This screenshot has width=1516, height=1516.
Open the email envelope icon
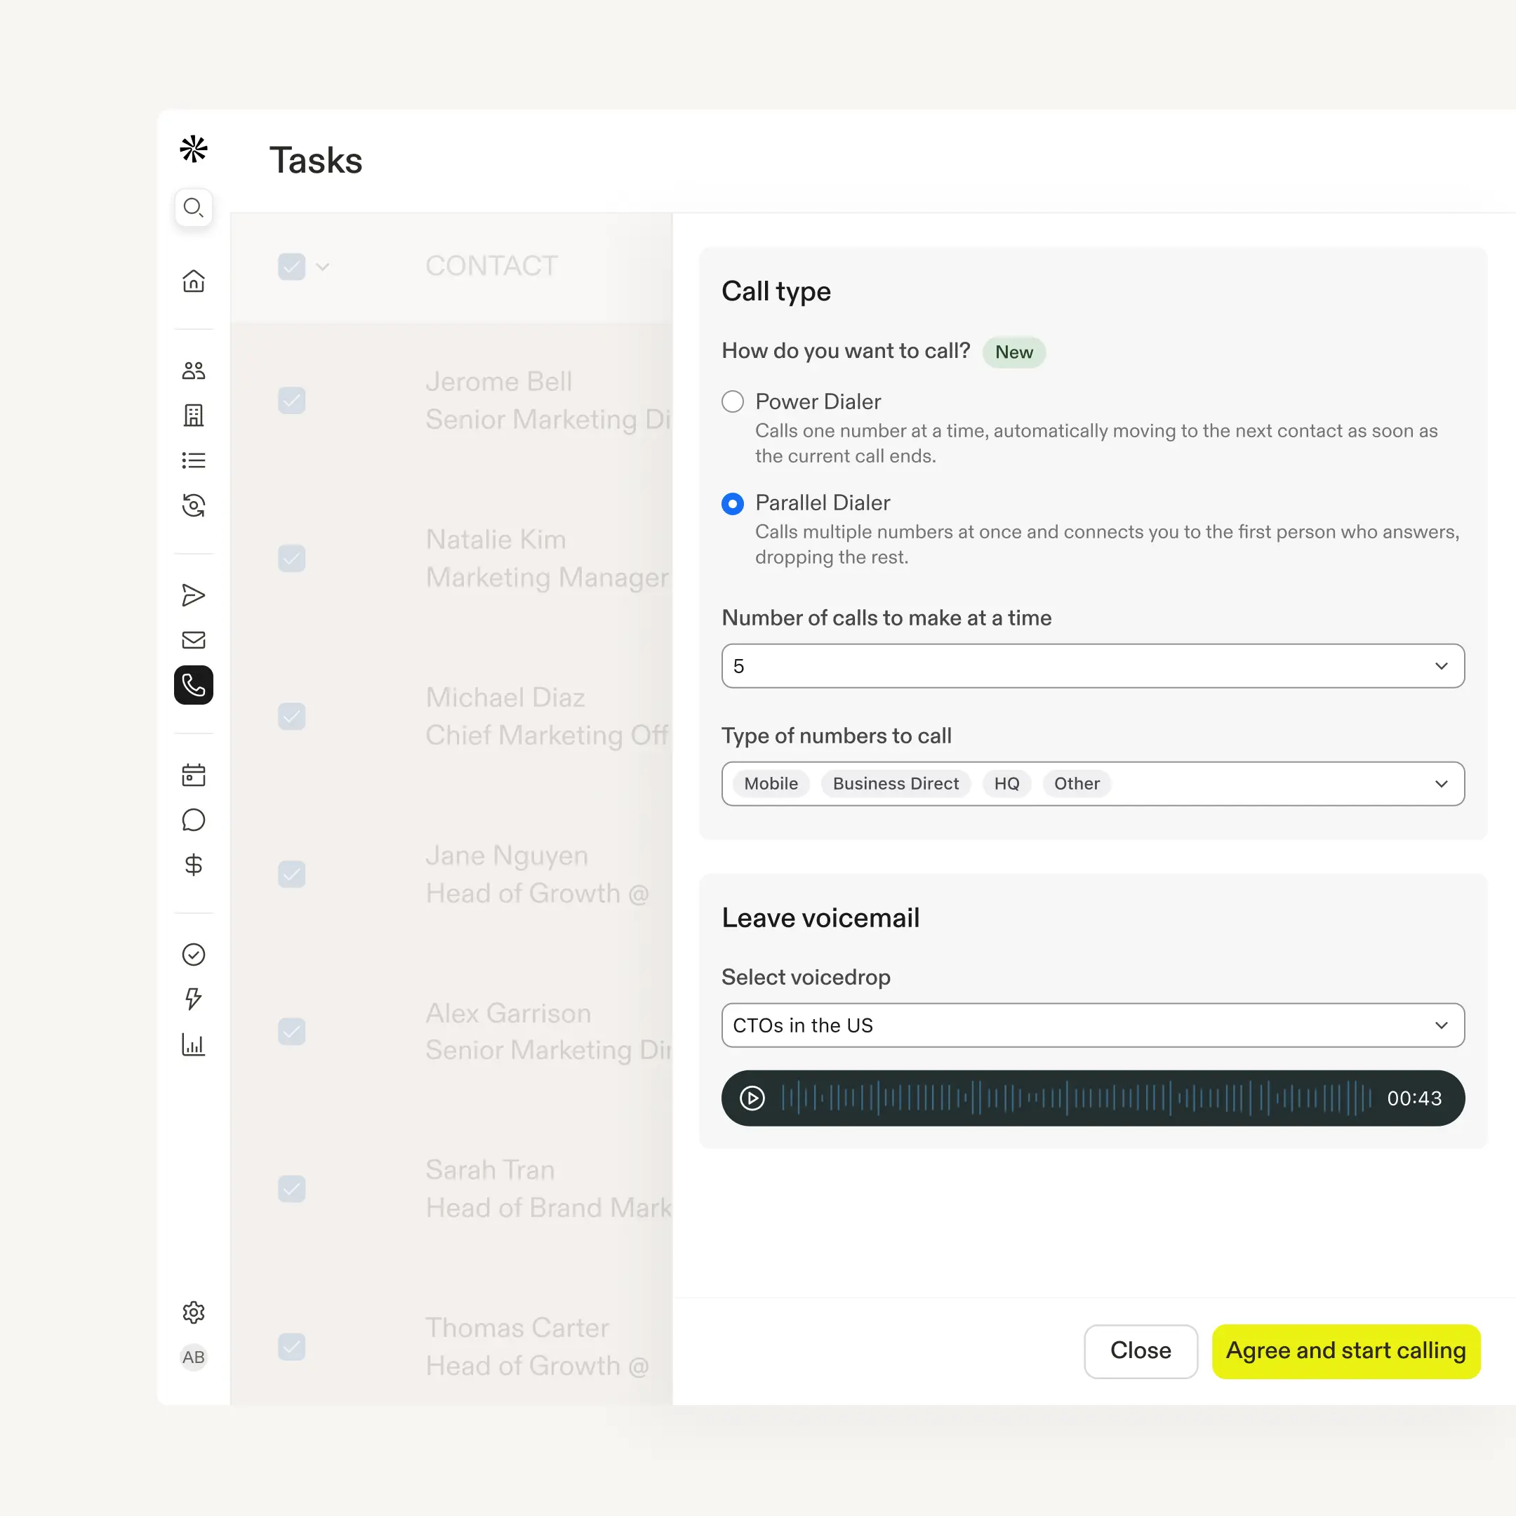(x=193, y=639)
